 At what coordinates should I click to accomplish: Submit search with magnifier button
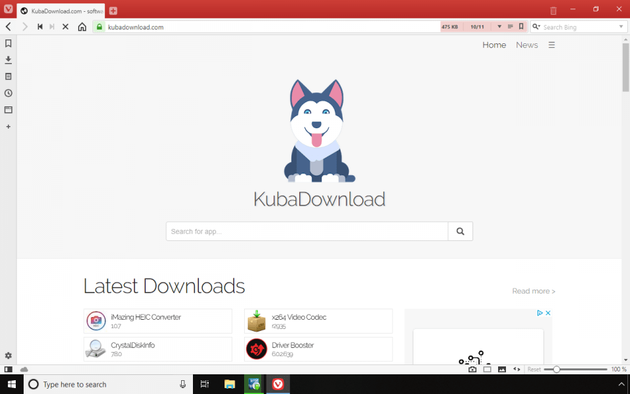tap(461, 231)
